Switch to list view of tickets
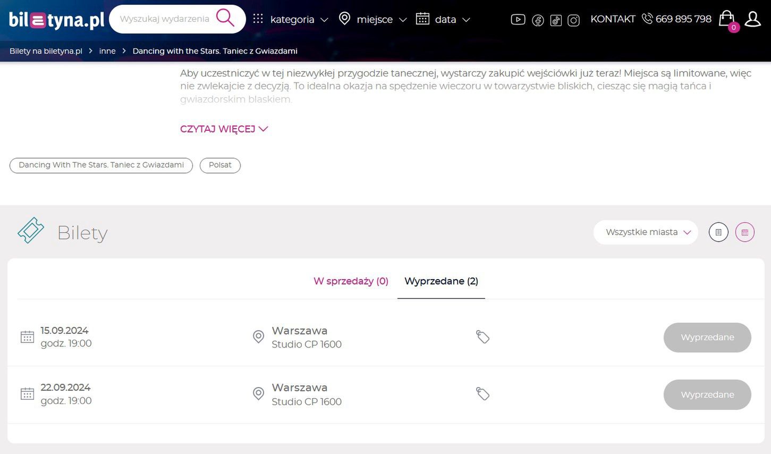 [x=718, y=232]
